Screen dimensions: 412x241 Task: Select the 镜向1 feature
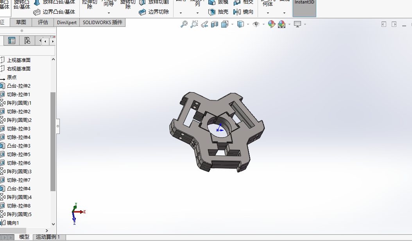[x=13, y=223]
